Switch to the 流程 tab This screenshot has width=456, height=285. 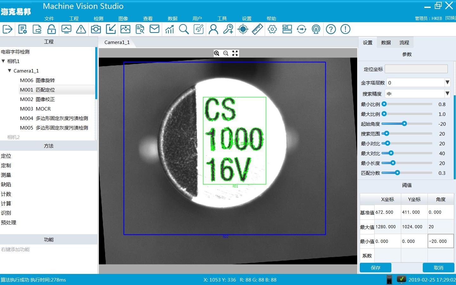[404, 42]
